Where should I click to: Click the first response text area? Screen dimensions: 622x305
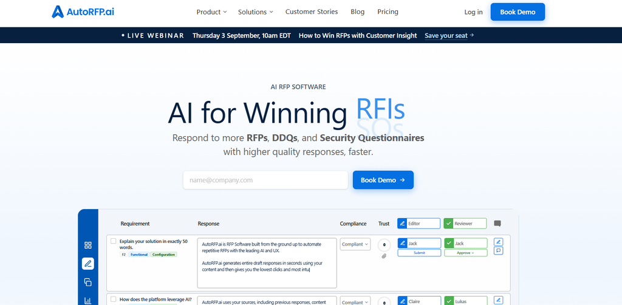pos(267,263)
